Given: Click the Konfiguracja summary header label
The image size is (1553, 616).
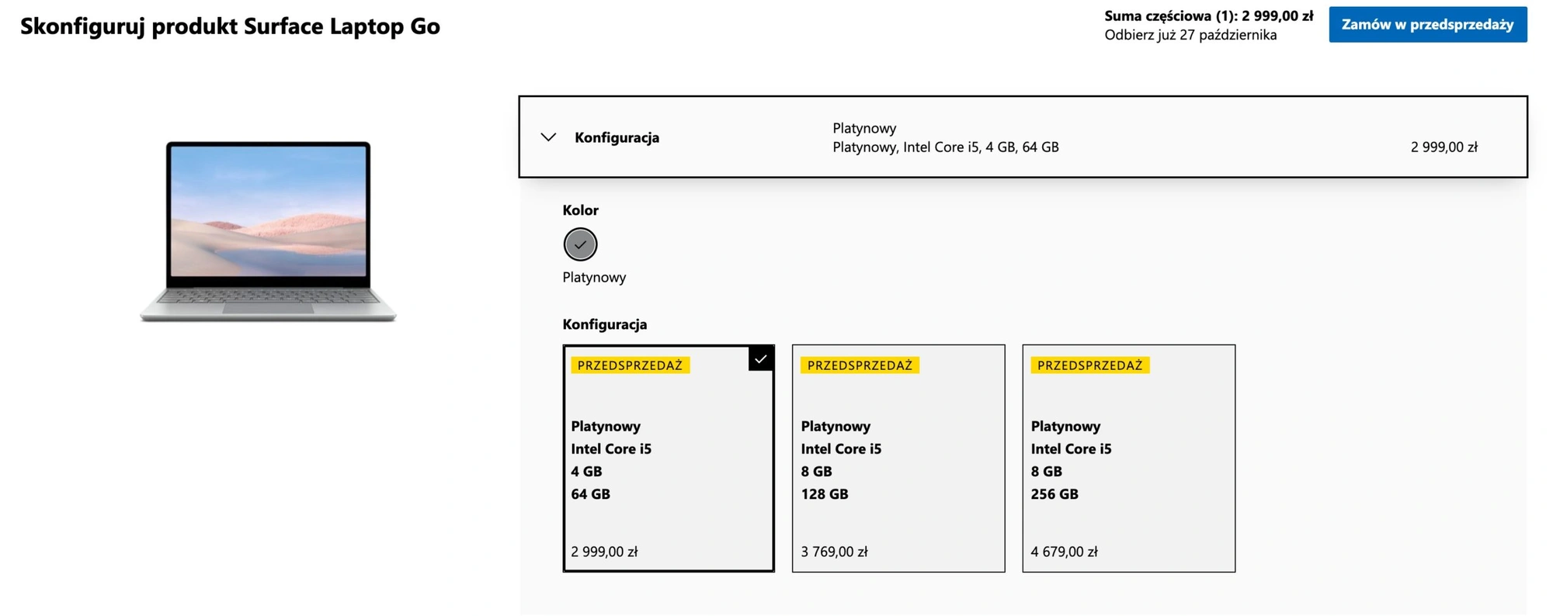Looking at the screenshot, I should [617, 137].
